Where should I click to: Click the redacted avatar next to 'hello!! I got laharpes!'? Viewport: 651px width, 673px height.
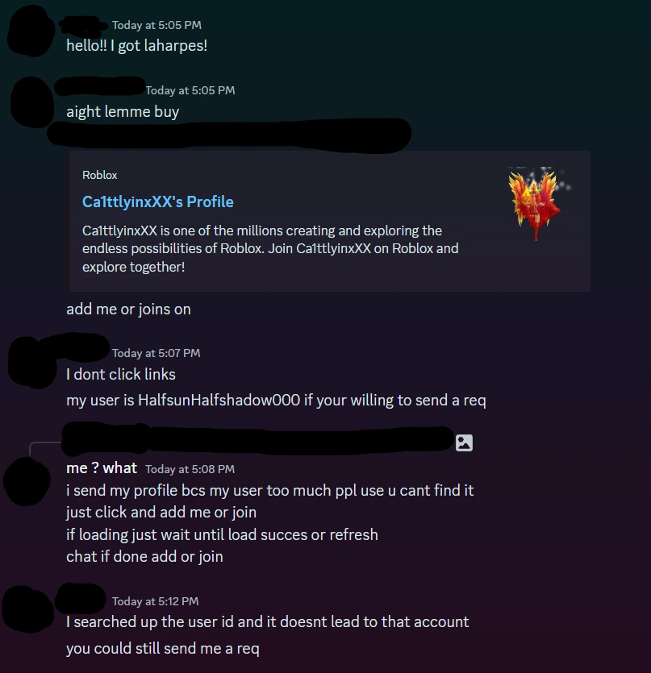[31, 31]
